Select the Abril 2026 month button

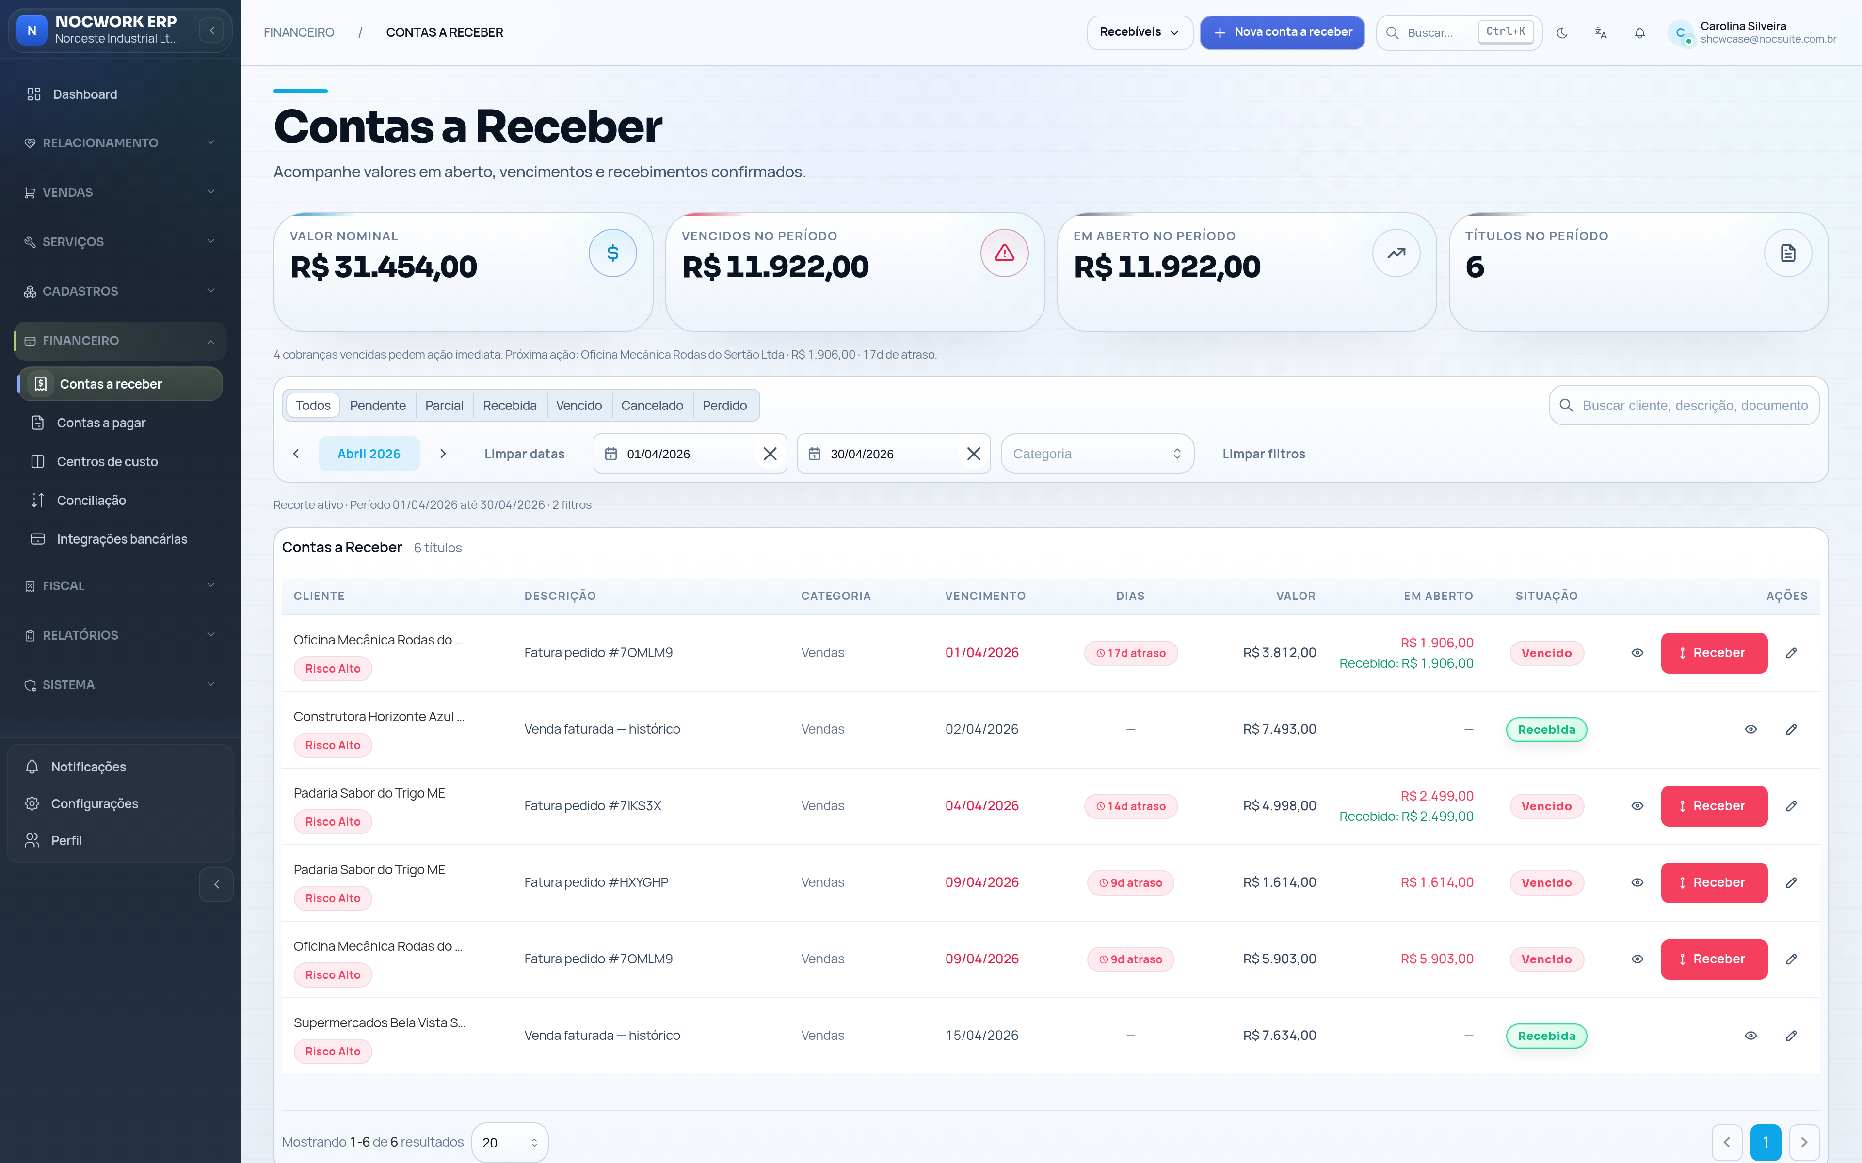pyautogui.click(x=369, y=454)
